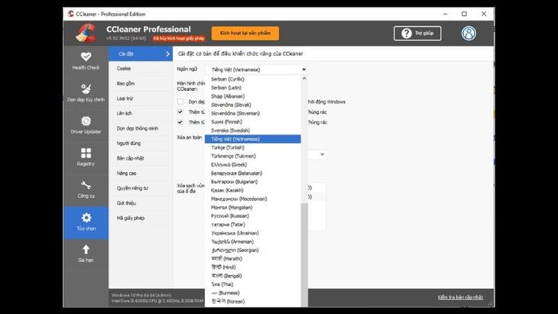Open the Dọn dẹp tùy chỉnh cleaner

86,93
